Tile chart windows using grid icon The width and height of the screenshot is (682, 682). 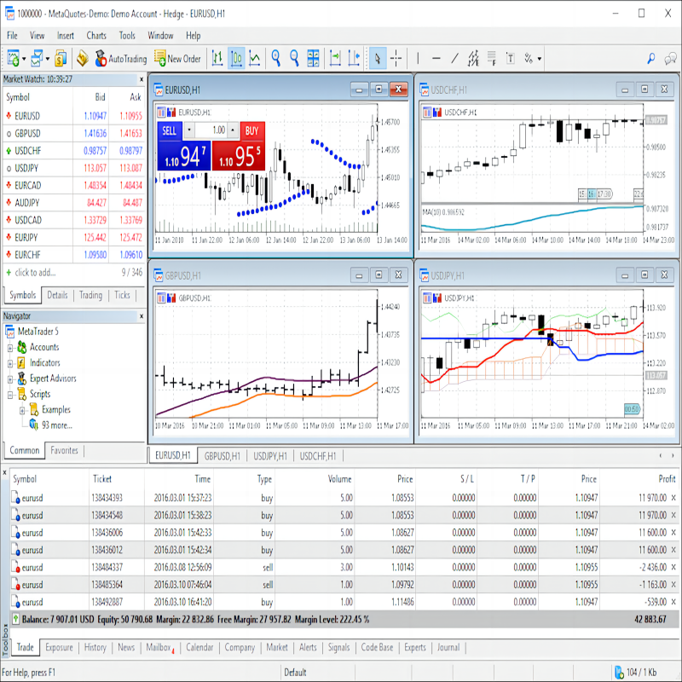313,58
